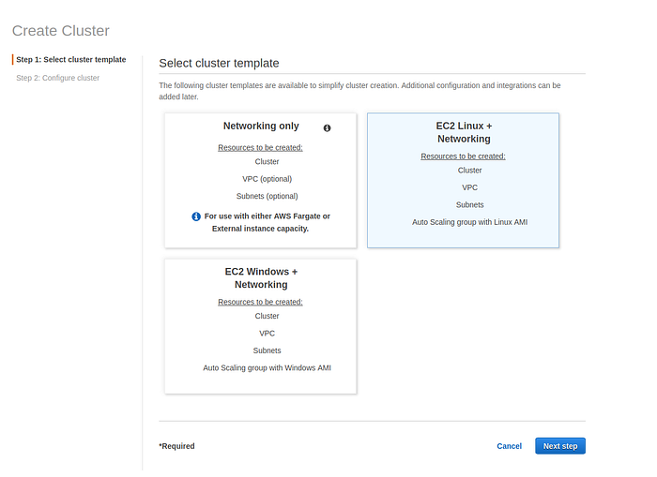The image size is (657, 477).
Task: Click Auto Scaling group with Linux AMI
Action: (x=469, y=222)
